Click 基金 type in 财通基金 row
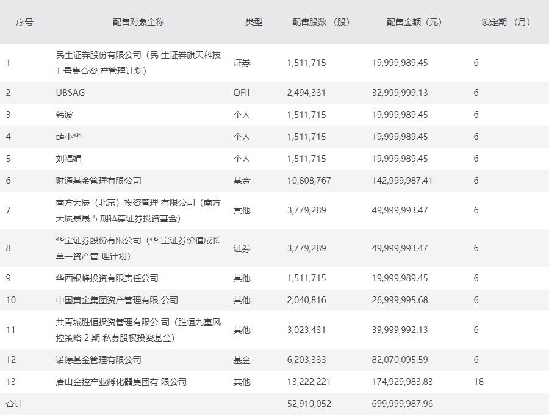The height and width of the screenshot is (416, 549). click(x=242, y=181)
